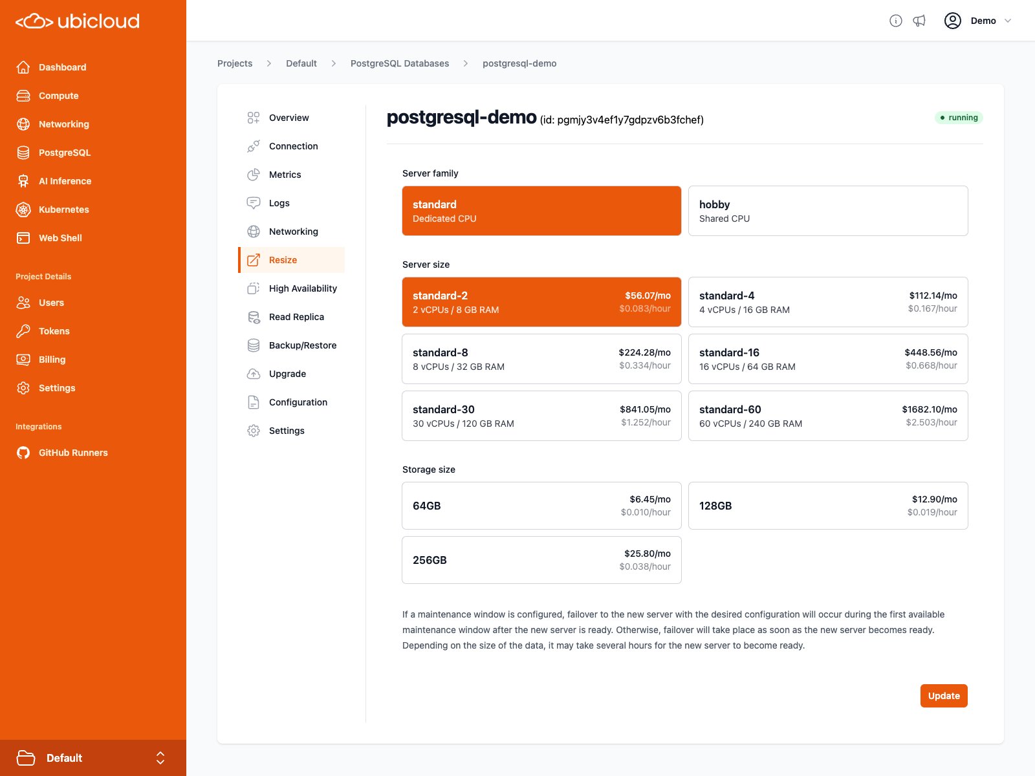Image resolution: width=1035 pixels, height=776 pixels.
Task: Select the hobby Shared CPU family
Action: click(828, 211)
